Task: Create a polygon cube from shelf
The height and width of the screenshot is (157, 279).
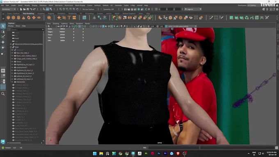Action: (x=14, y=18)
